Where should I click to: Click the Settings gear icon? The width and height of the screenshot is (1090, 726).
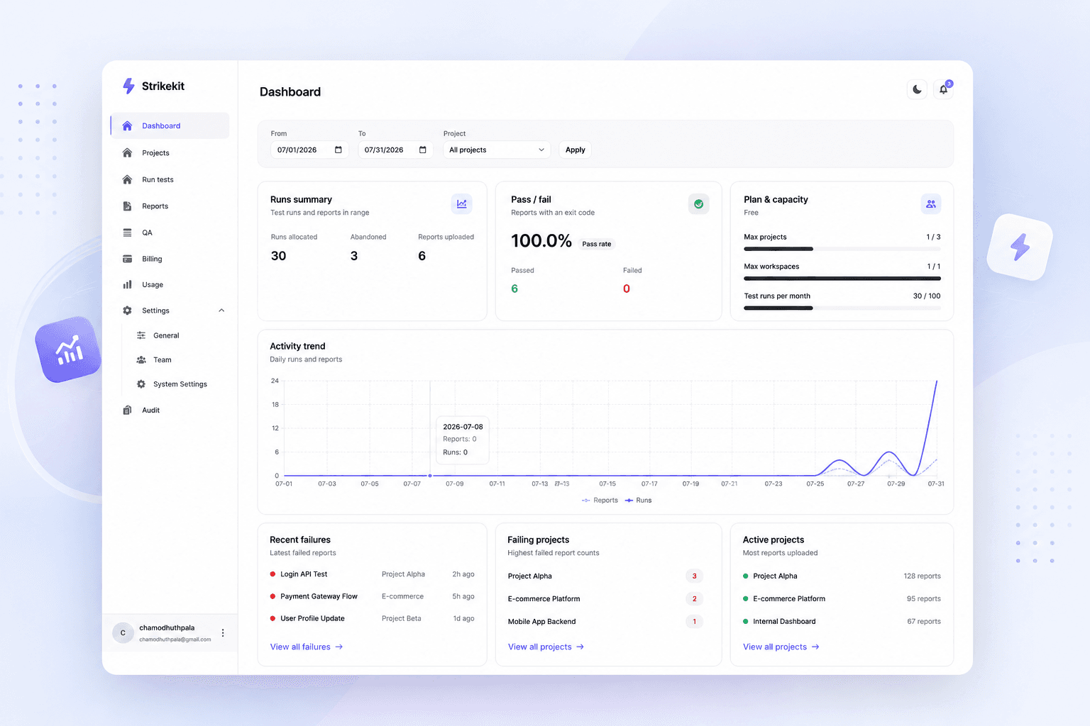[x=127, y=311]
